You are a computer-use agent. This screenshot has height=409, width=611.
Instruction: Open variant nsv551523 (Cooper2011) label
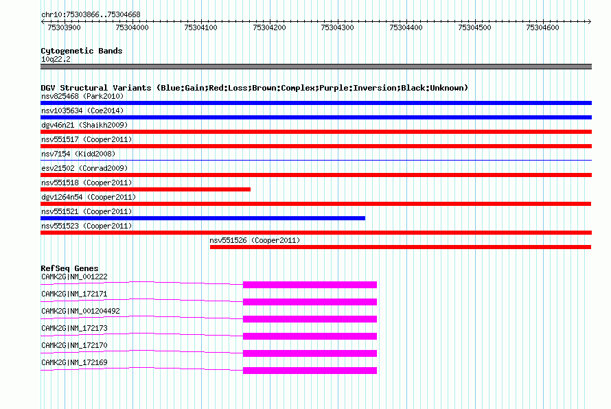(87, 226)
